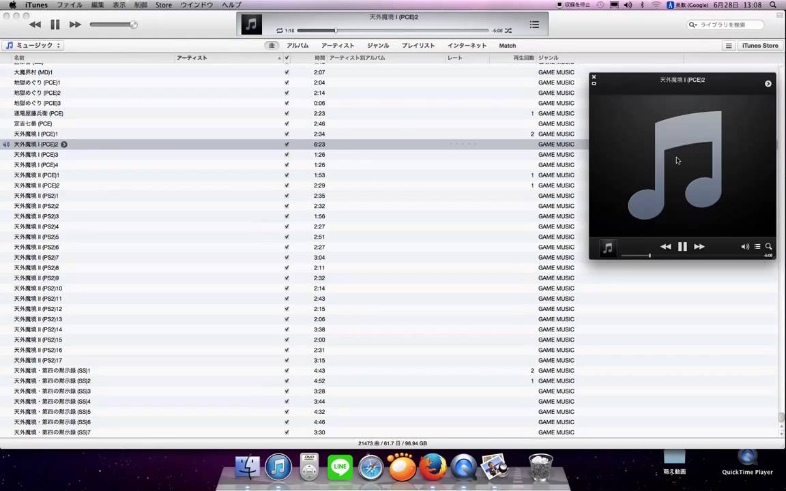This screenshot has height=491, width=786.
Task: Toggle repeat icon in the now-playing display
Action: 280,31
